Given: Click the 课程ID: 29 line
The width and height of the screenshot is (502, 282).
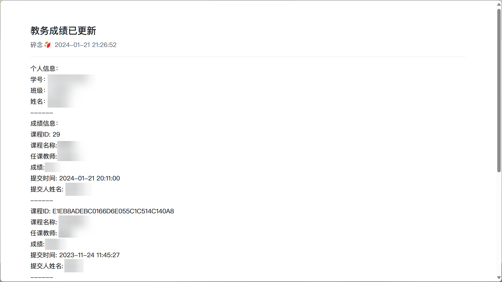Looking at the screenshot, I should 45,134.
